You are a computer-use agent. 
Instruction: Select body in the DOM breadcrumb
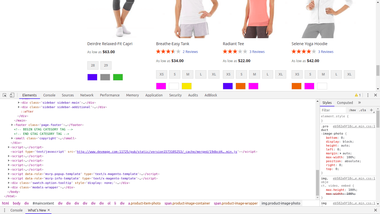[17, 203]
